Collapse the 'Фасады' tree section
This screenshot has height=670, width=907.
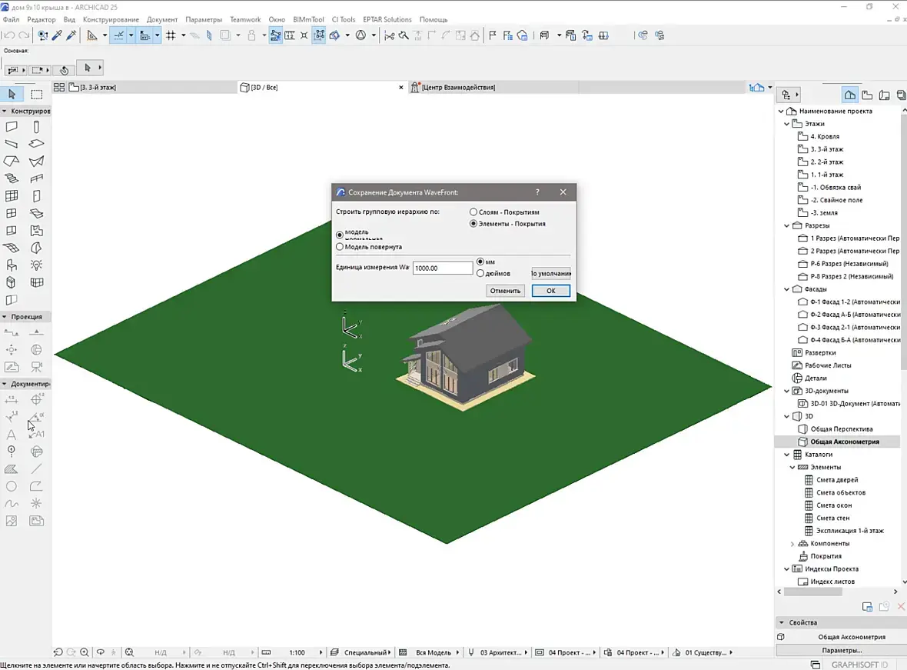pyautogui.click(x=786, y=289)
